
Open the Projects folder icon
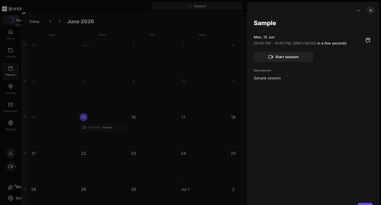(x=11, y=50)
